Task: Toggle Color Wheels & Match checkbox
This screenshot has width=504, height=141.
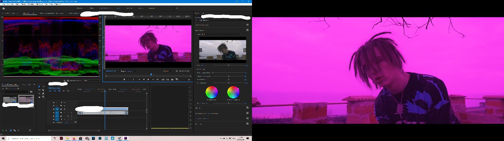Action: (247, 113)
